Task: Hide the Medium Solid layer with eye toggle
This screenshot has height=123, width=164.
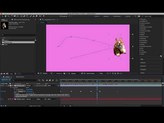Action: (1, 99)
